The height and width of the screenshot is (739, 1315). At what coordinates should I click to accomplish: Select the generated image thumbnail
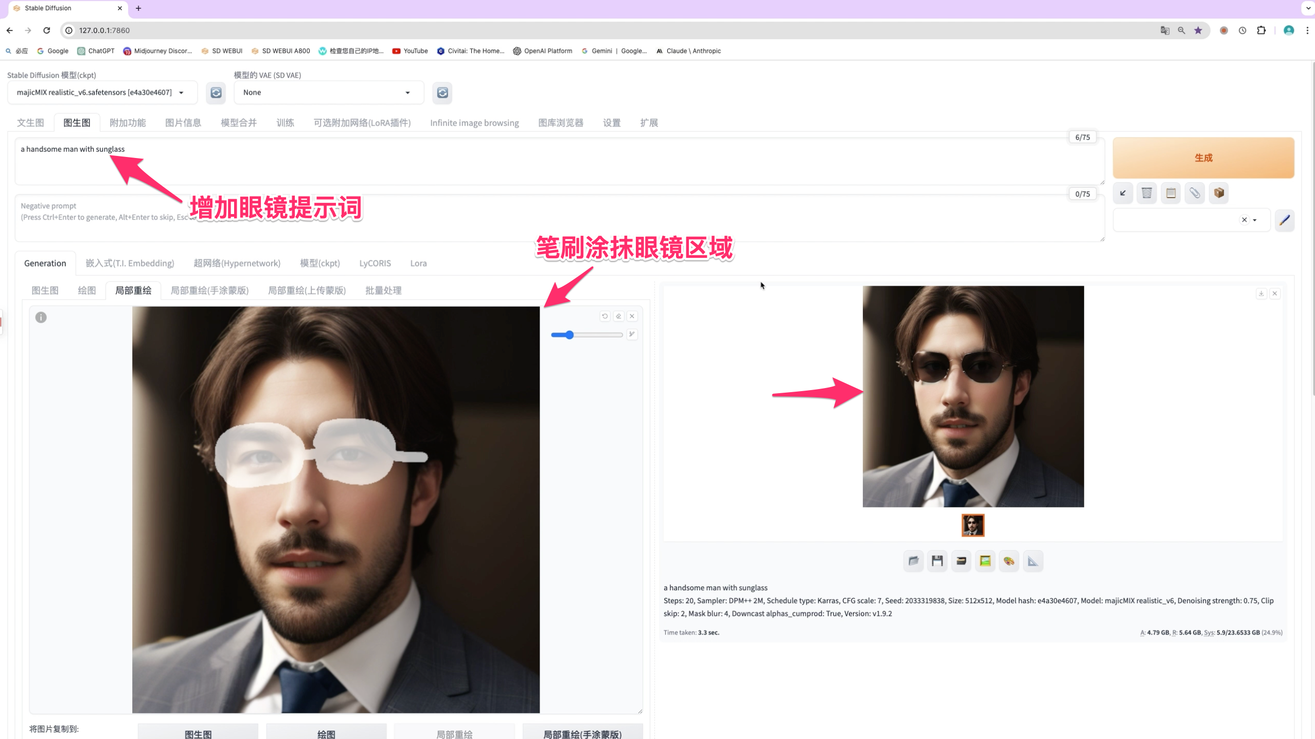[973, 525]
